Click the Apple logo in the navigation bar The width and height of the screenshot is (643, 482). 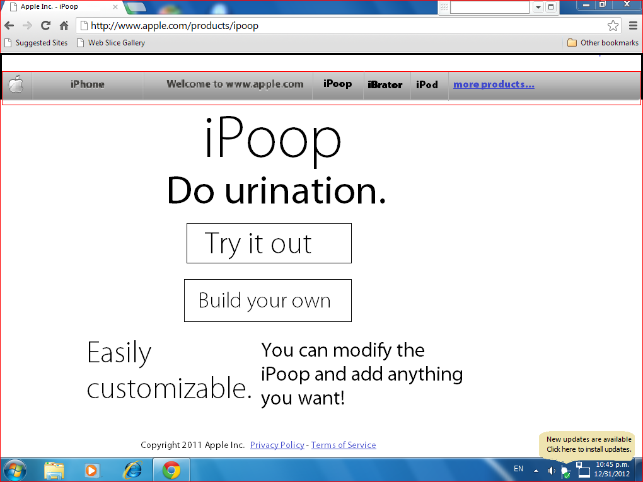tap(16, 84)
